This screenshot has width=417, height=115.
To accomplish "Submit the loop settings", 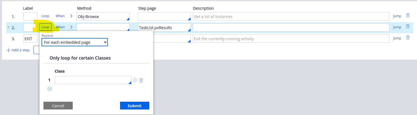I will tap(135, 106).
